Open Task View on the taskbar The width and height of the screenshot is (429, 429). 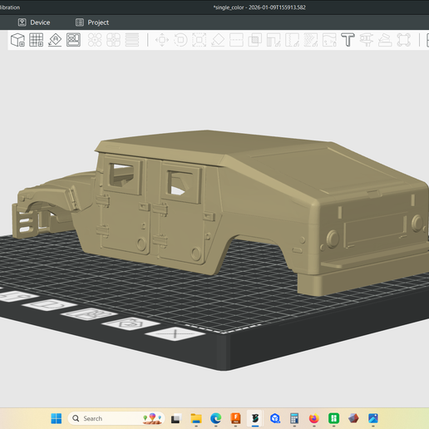(176, 418)
